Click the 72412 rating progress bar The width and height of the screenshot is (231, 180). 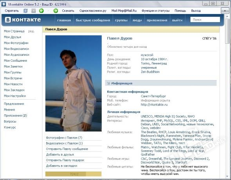[73, 174]
